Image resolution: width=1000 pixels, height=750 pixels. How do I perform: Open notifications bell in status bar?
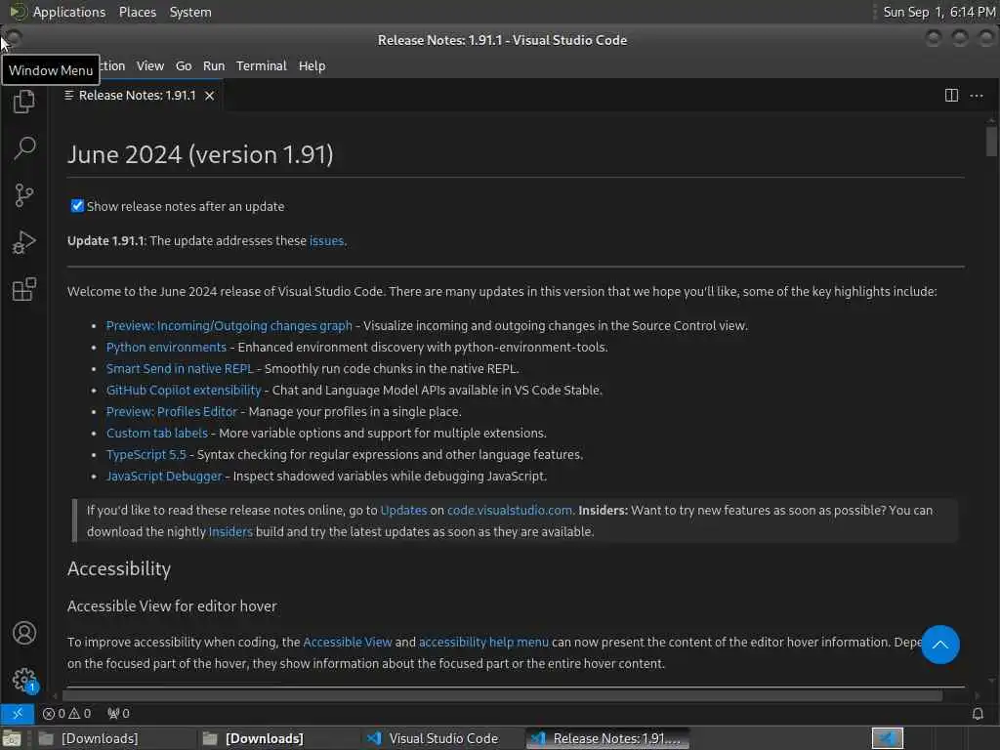977,713
